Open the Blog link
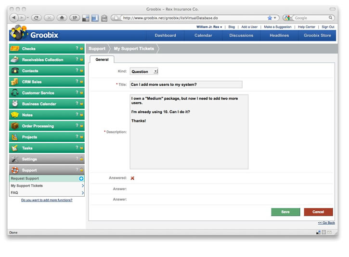 (x=232, y=27)
